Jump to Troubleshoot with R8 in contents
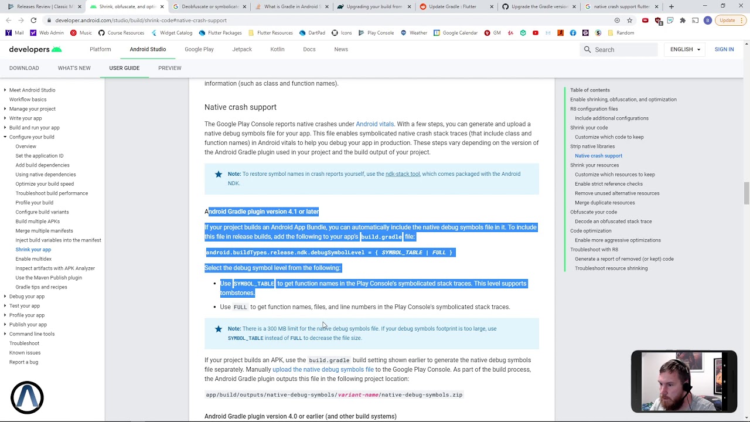The width and height of the screenshot is (750, 422). tap(594, 250)
